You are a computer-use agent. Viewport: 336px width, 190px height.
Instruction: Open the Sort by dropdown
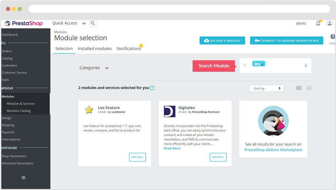(266, 88)
